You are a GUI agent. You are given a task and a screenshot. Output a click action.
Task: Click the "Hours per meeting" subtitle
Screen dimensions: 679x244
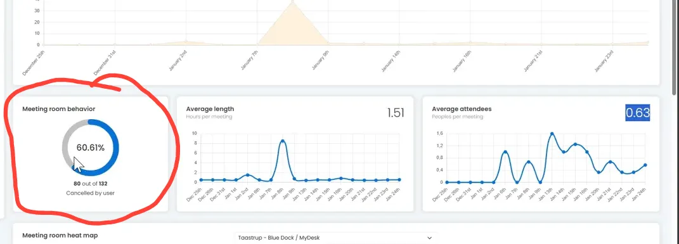tap(209, 117)
